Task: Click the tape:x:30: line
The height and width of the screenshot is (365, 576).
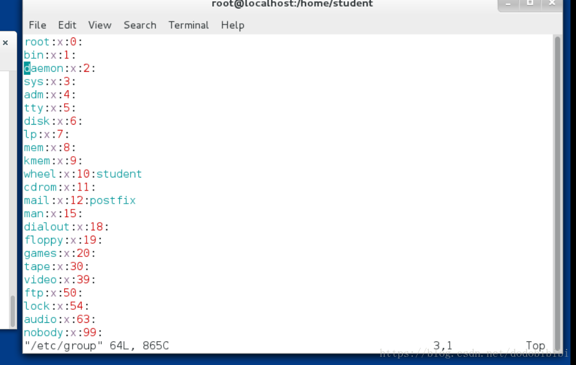Action: point(56,267)
